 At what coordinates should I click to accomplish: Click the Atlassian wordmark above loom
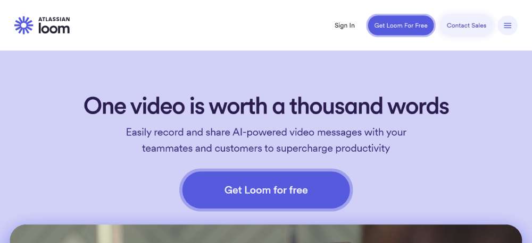click(x=54, y=19)
